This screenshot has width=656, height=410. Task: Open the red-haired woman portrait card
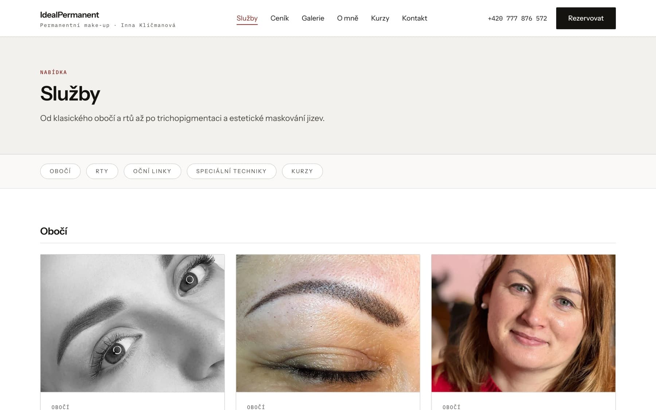tap(523, 323)
